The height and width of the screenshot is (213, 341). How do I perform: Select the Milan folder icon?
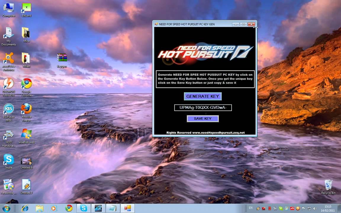26,60
